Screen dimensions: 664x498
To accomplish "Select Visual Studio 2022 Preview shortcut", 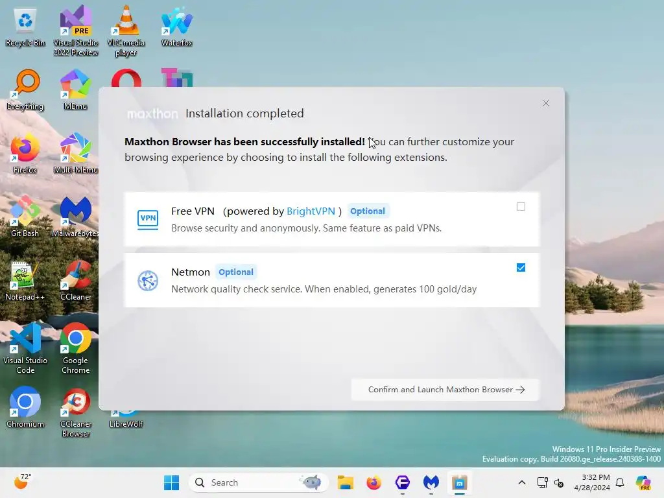I will click(76, 31).
